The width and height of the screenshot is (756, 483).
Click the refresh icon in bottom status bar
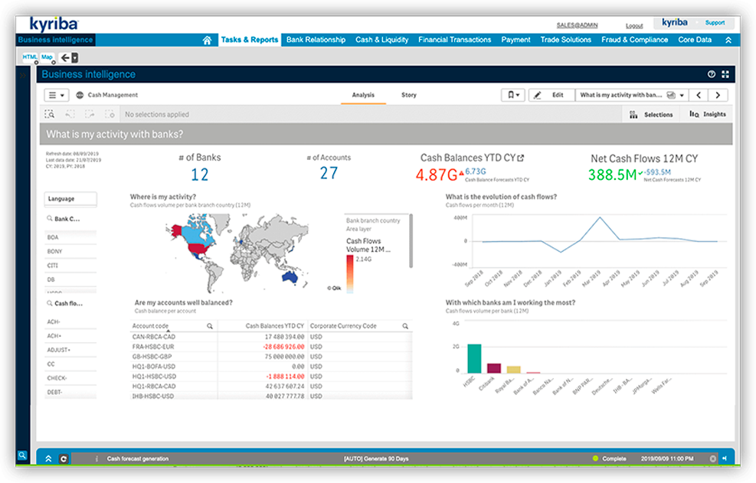point(63,459)
